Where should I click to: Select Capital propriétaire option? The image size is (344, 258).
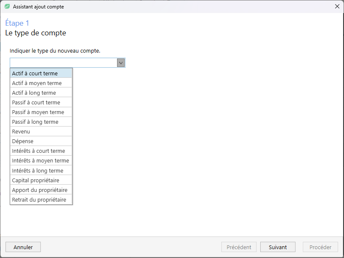41,180
